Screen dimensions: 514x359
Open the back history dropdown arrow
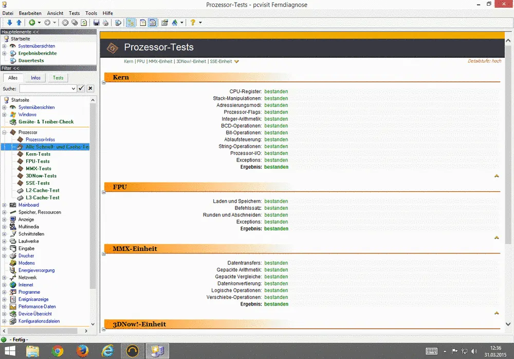coord(40,22)
